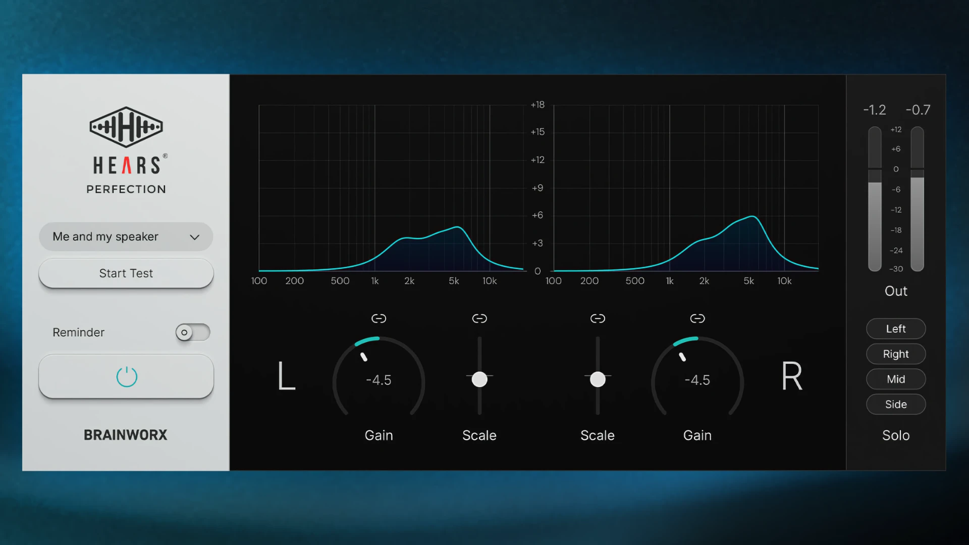Click the right Scale slider handle

point(598,379)
